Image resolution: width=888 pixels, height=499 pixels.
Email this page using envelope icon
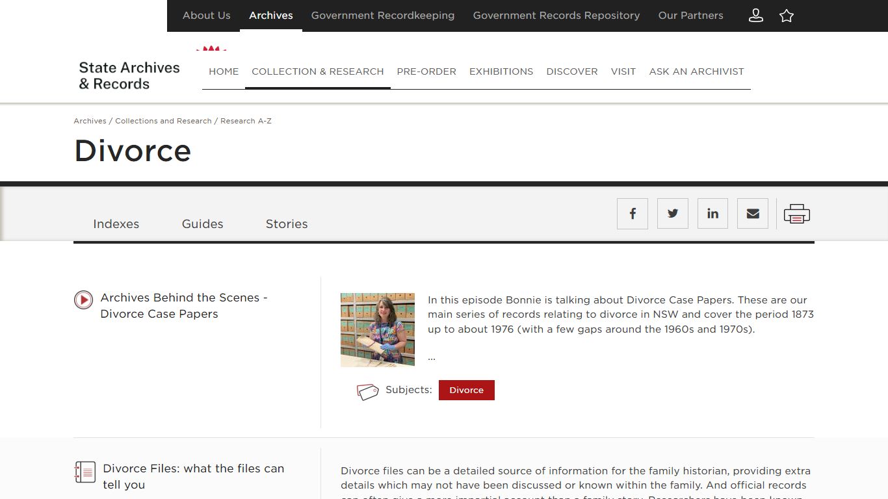pos(753,214)
